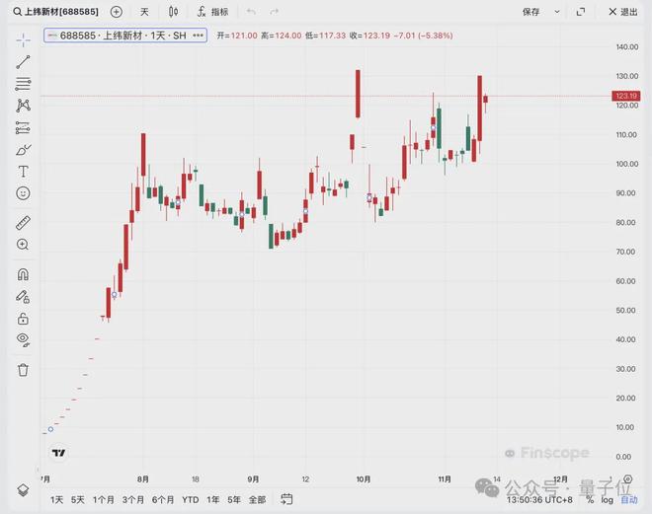Select the forecast and measurement tool
Viewport: 652px width, 514px height.
click(24, 127)
